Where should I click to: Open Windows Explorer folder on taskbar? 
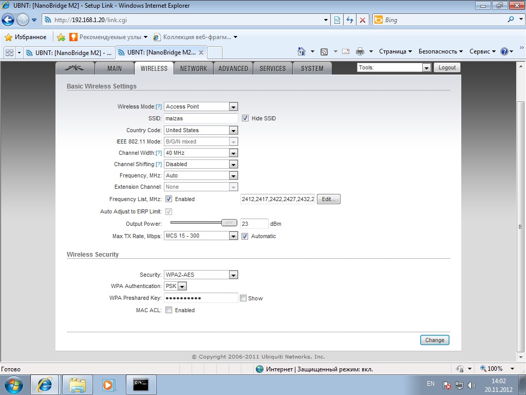tap(78, 385)
